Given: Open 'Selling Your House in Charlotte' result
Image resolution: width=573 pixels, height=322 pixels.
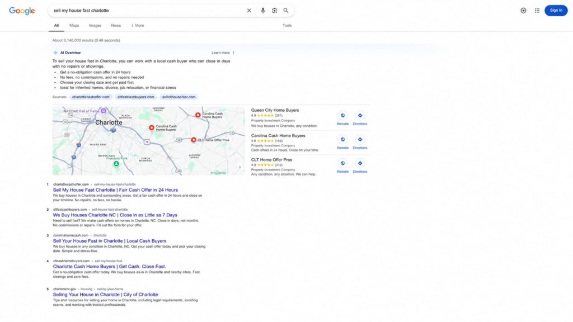Looking at the screenshot, I should tap(106, 295).
